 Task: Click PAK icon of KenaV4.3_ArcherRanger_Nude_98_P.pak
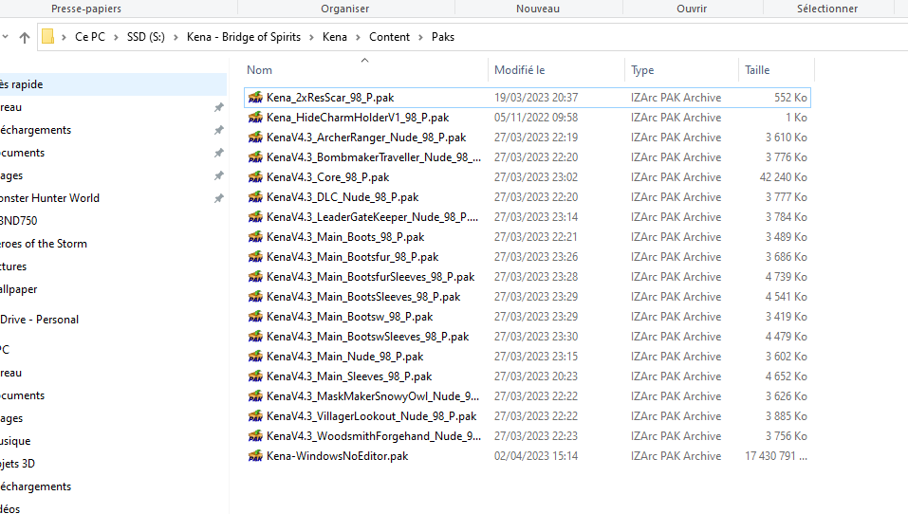coord(255,138)
